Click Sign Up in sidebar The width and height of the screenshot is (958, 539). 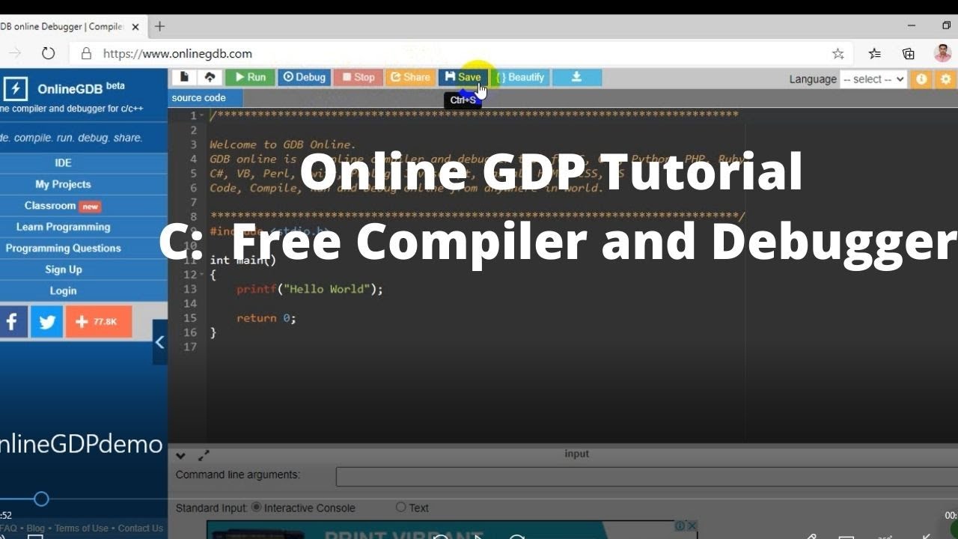coord(63,269)
